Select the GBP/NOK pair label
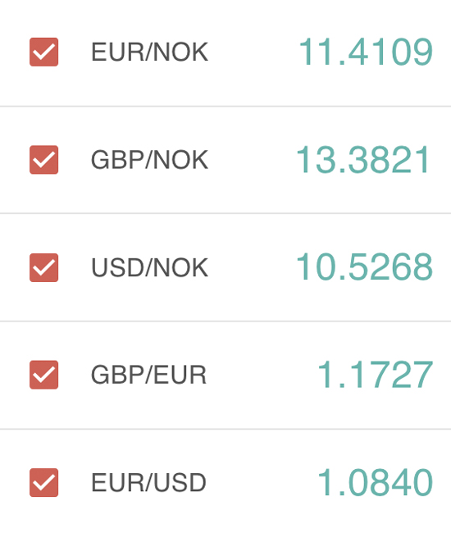 (x=149, y=160)
